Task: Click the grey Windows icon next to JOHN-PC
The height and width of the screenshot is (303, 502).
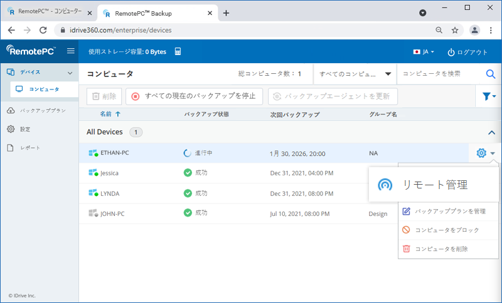Action: (93, 213)
